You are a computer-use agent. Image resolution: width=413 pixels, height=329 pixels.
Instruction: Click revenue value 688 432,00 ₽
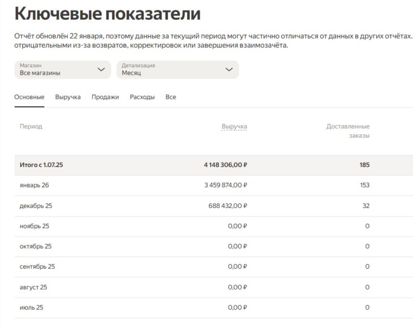[x=228, y=206]
